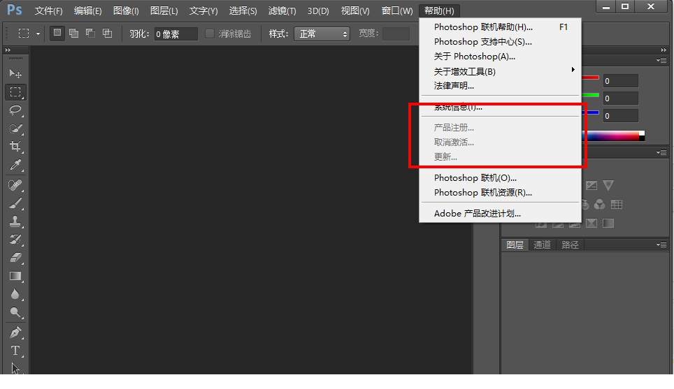
Task: Select the 图层 tab
Action: 515,244
